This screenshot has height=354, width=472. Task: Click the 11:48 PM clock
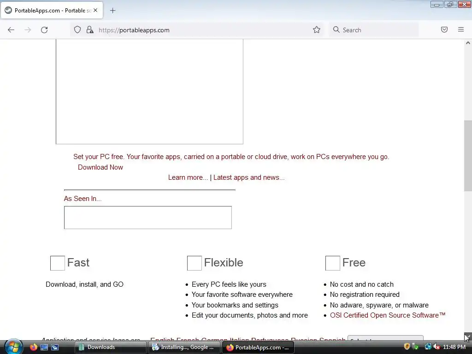[454, 347]
